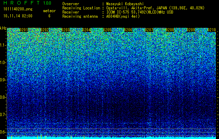This screenshot has height=139, width=219.
Task: Click the 1.1 kHz axis label
Action: click(3, 45)
